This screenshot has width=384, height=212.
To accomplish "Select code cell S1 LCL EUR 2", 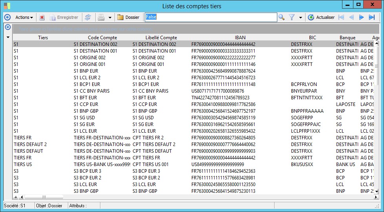I will click(x=102, y=77).
